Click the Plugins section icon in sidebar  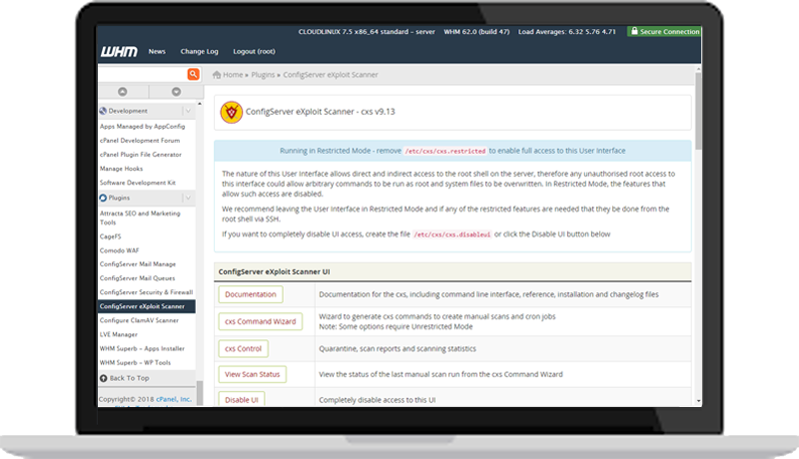pyautogui.click(x=103, y=198)
